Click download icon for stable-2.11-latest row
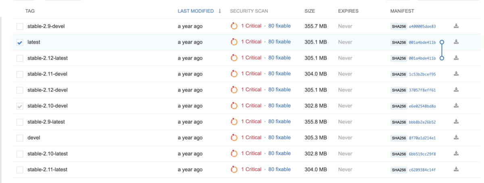Image resolution: width=484 pixels, height=183 pixels. pyautogui.click(x=456, y=169)
